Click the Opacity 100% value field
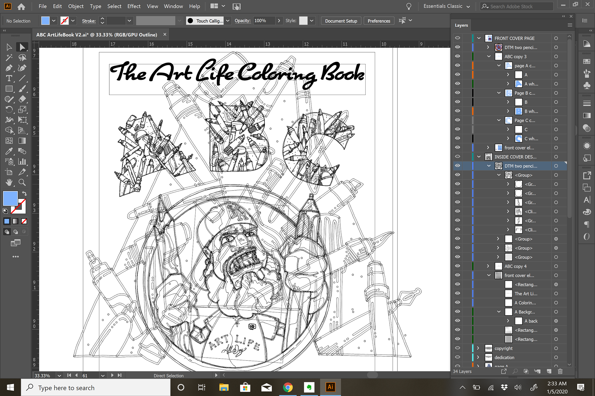 264,21
